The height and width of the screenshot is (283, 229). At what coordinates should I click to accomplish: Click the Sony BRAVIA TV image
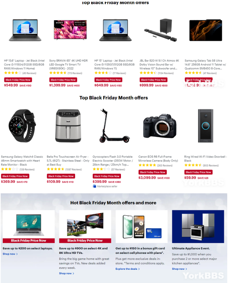click(70, 30)
